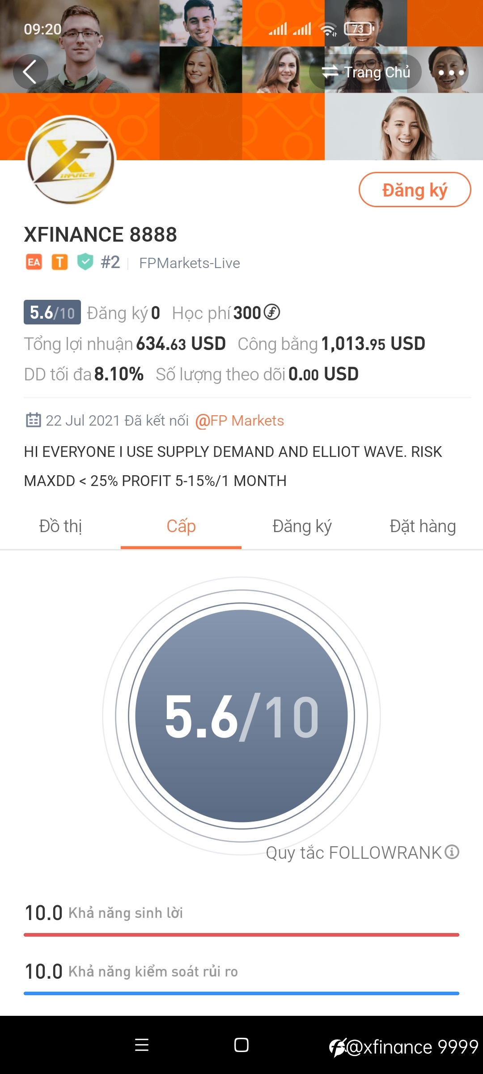Select the Cấp tab
This screenshot has height=1074, width=483.
[181, 527]
